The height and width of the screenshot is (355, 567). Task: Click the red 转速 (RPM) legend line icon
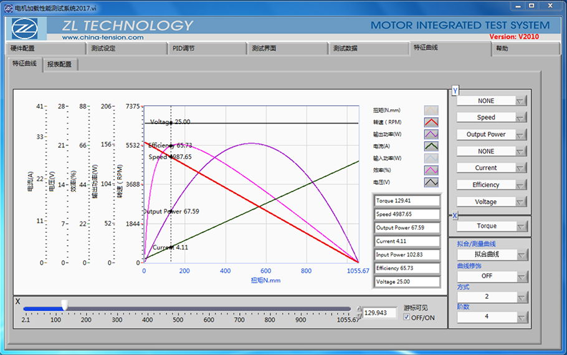[431, 122]
